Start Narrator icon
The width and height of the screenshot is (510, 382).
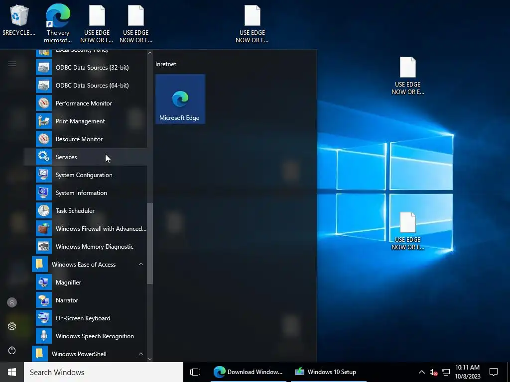click(44, 300)
